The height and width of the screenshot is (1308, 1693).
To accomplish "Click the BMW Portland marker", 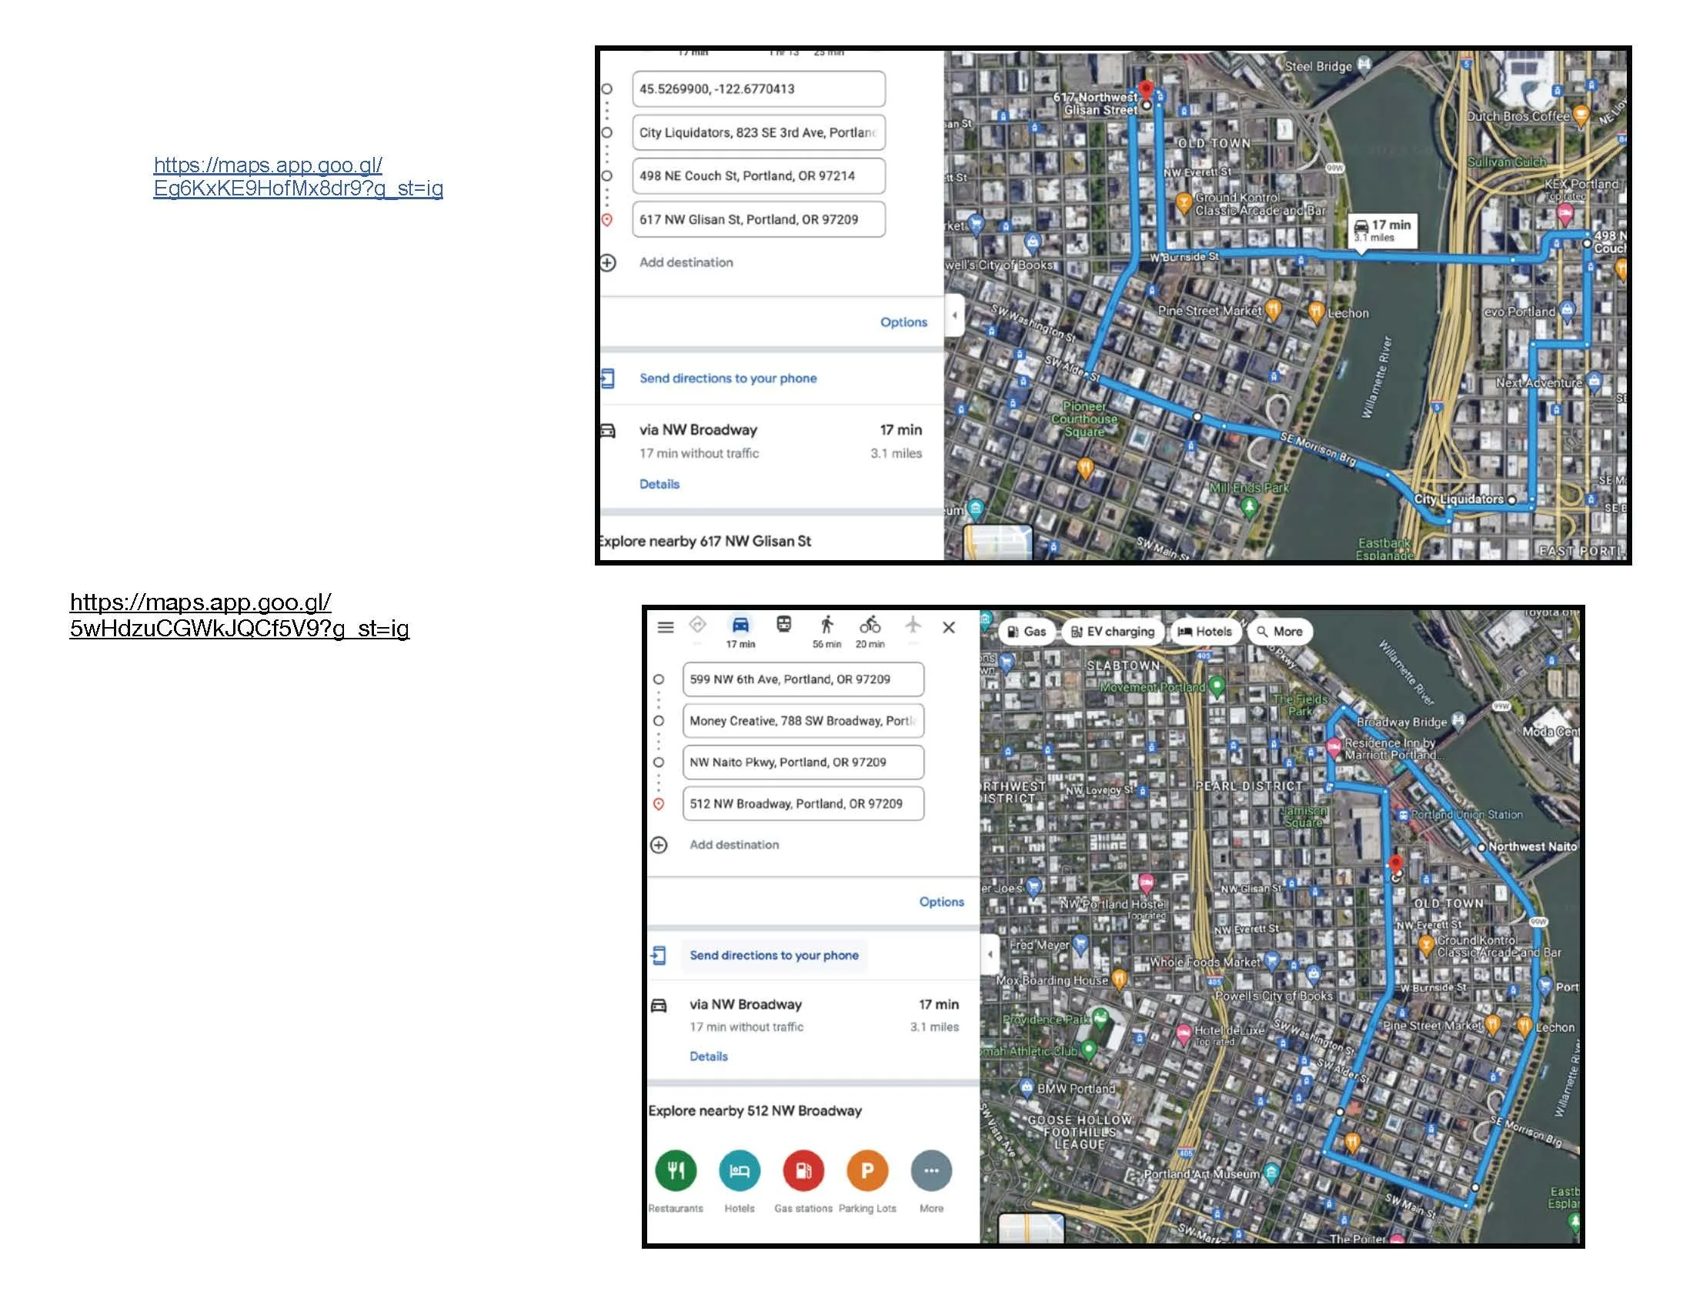I will pos(1027,1087).
